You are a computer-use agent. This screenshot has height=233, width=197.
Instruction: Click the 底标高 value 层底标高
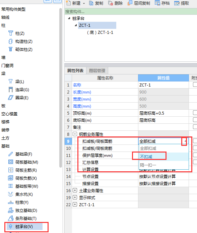(163, 120)
